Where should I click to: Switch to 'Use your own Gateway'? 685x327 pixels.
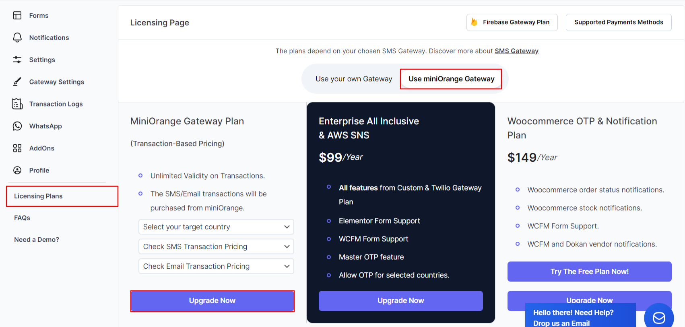click(354, 78)
